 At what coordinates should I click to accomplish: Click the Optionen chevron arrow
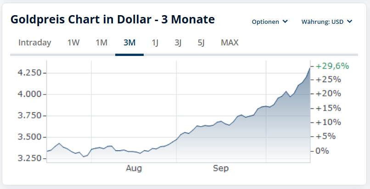point(285,22)
